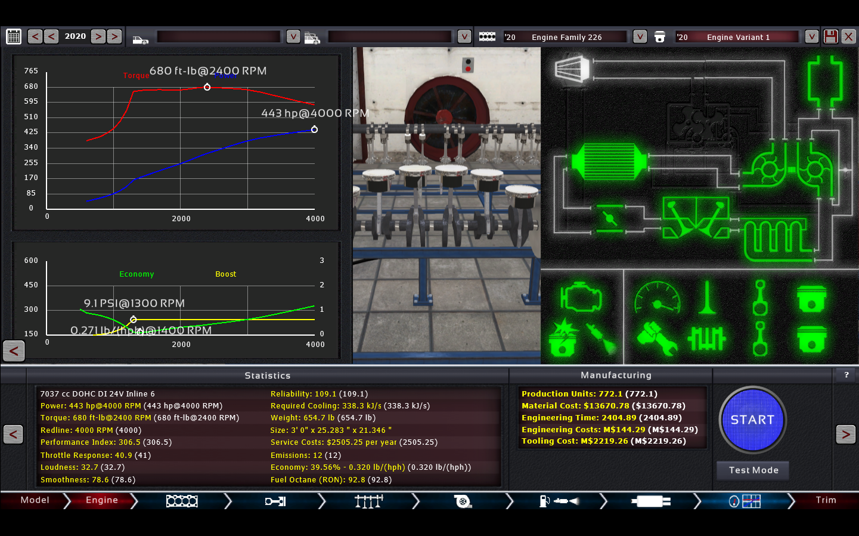Open the turbo aspiration tab
Screen dimensions: 859x536
click(x=463, y=501)
